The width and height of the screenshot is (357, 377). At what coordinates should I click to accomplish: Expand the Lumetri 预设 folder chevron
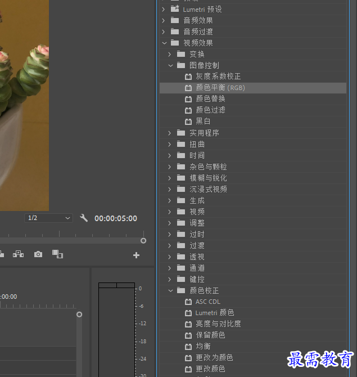[164, 9]
